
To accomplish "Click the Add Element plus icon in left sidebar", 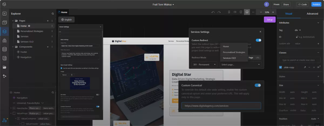I will 4,13.
